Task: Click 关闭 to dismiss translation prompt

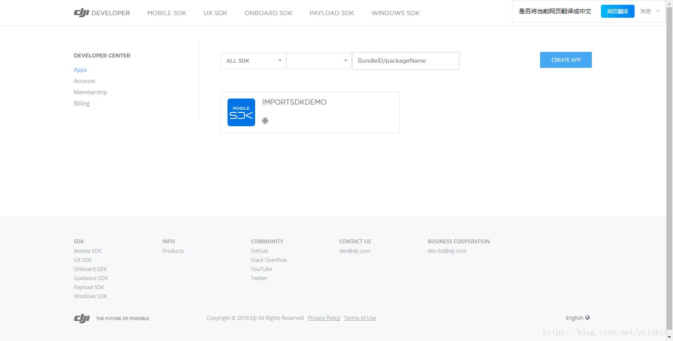Action: coord(645,11)
